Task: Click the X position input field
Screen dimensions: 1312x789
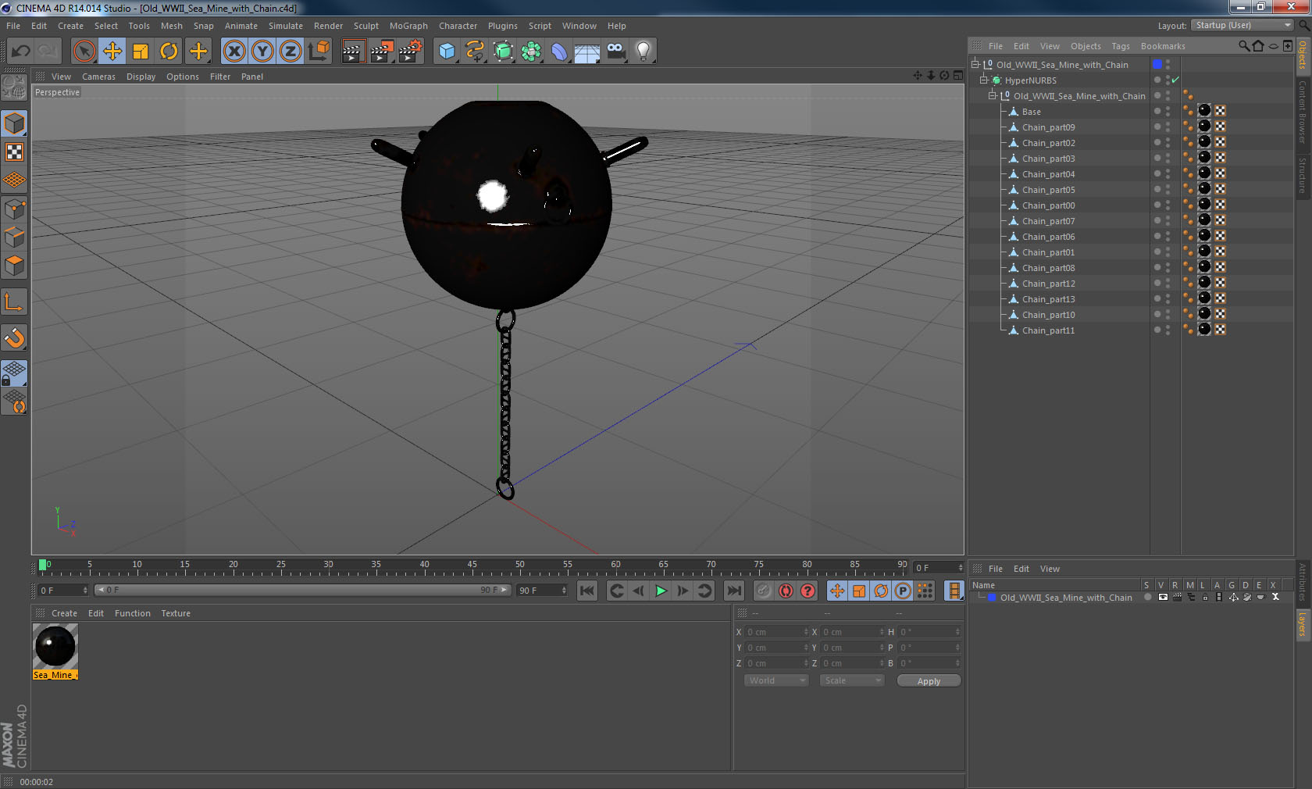Action: click(776, 632)
